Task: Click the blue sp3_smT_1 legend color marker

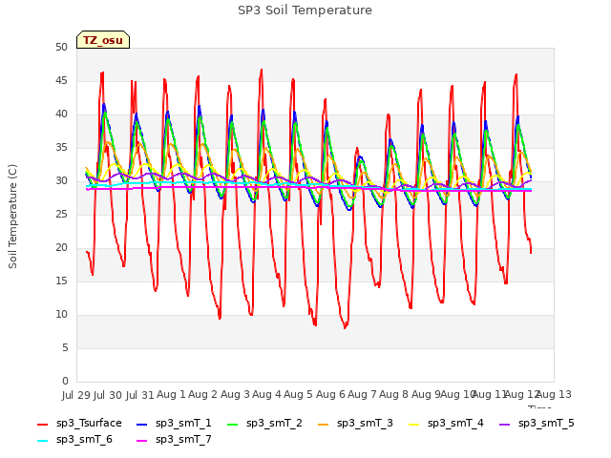Action: tap(142, 424)
